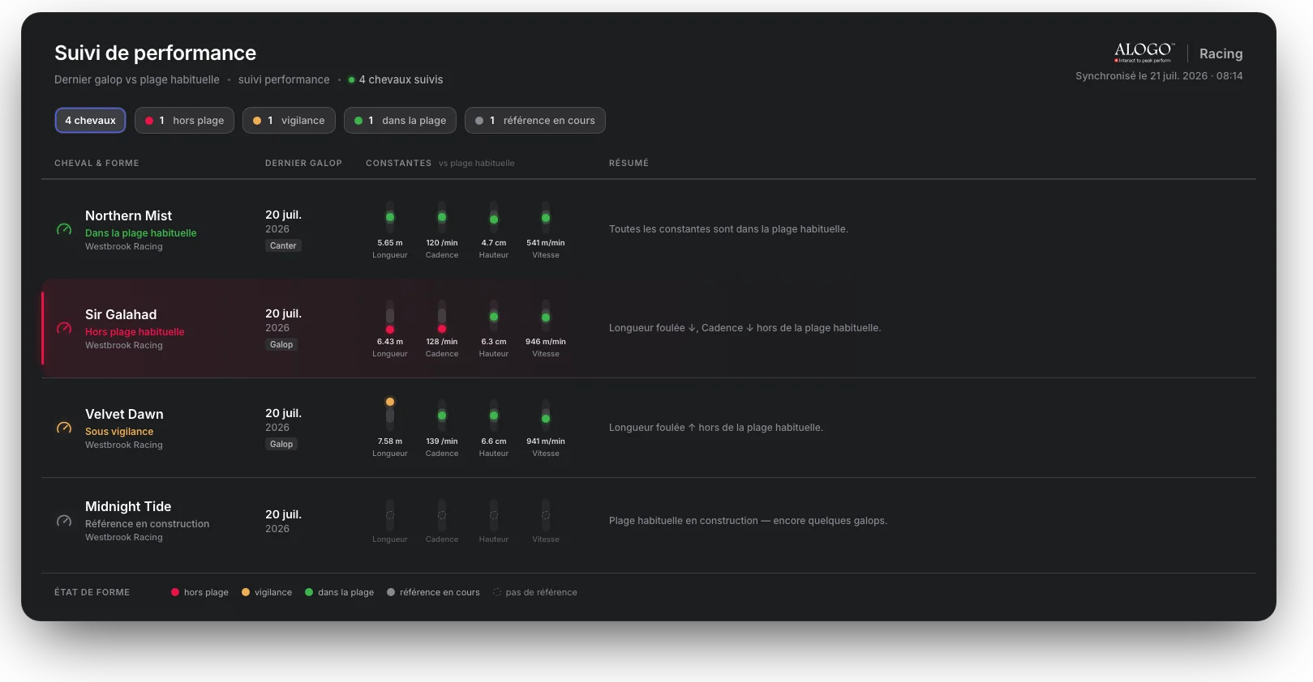Select the référence en cours filter

tap(535, 121)
